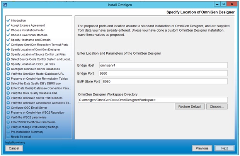Select Verify the OmniGen Master Database URL text
Viewport: 240px width, 156px height.
click(x=37, y=74)
